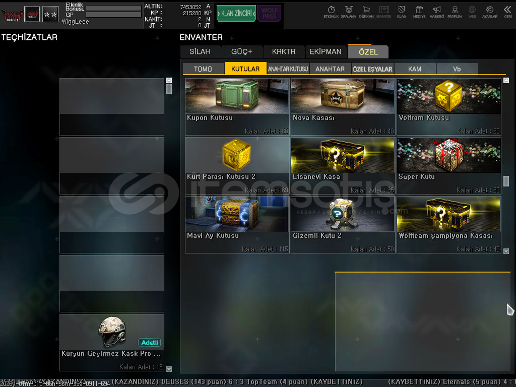Click the GP progress bar
This screenshot has height=387, width=516.
click(x=113, y=15)
